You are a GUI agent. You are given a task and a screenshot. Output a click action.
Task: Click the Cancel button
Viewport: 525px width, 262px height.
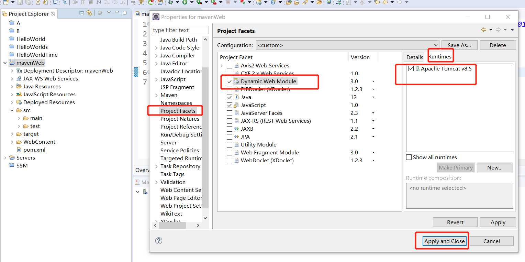click(492, 241)
